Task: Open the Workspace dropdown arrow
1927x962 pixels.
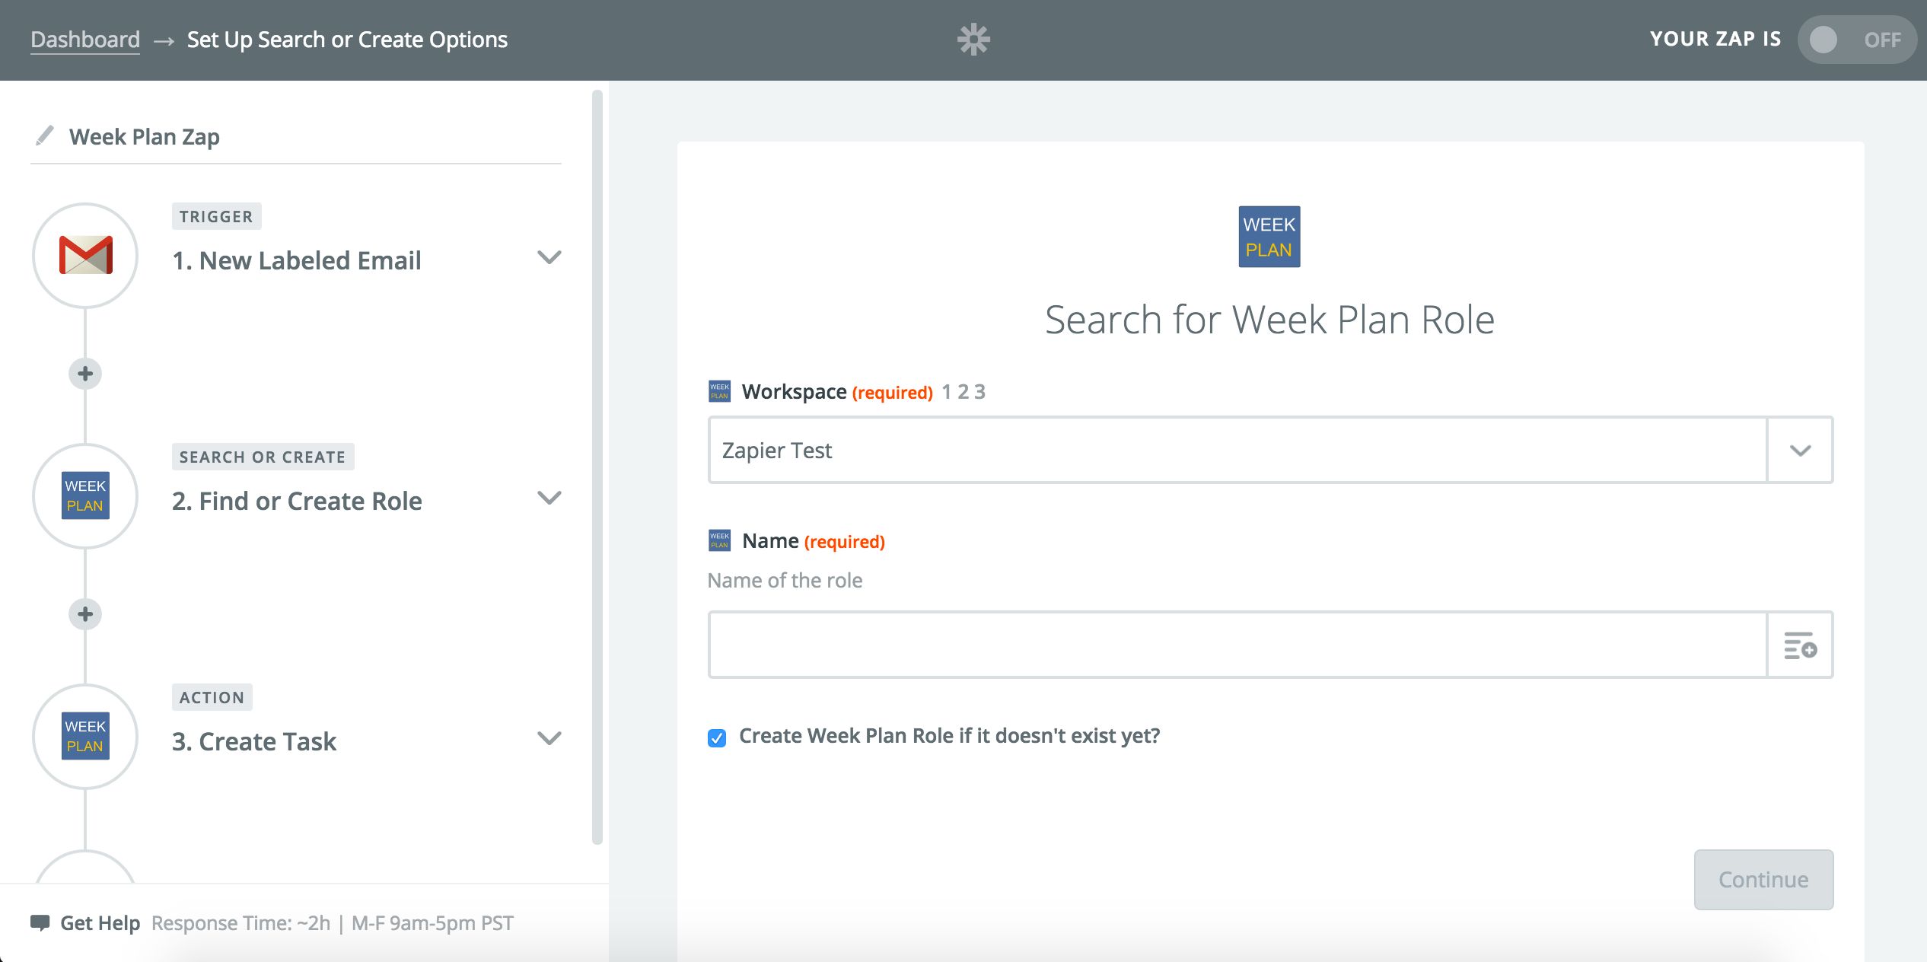Action: point(1800,451)
